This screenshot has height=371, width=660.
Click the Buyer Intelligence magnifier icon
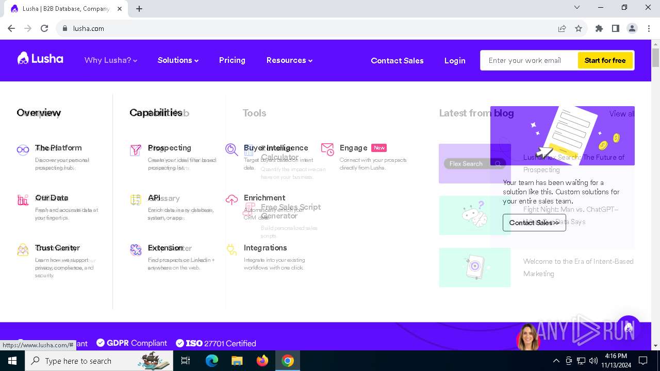tap(232, 150)
